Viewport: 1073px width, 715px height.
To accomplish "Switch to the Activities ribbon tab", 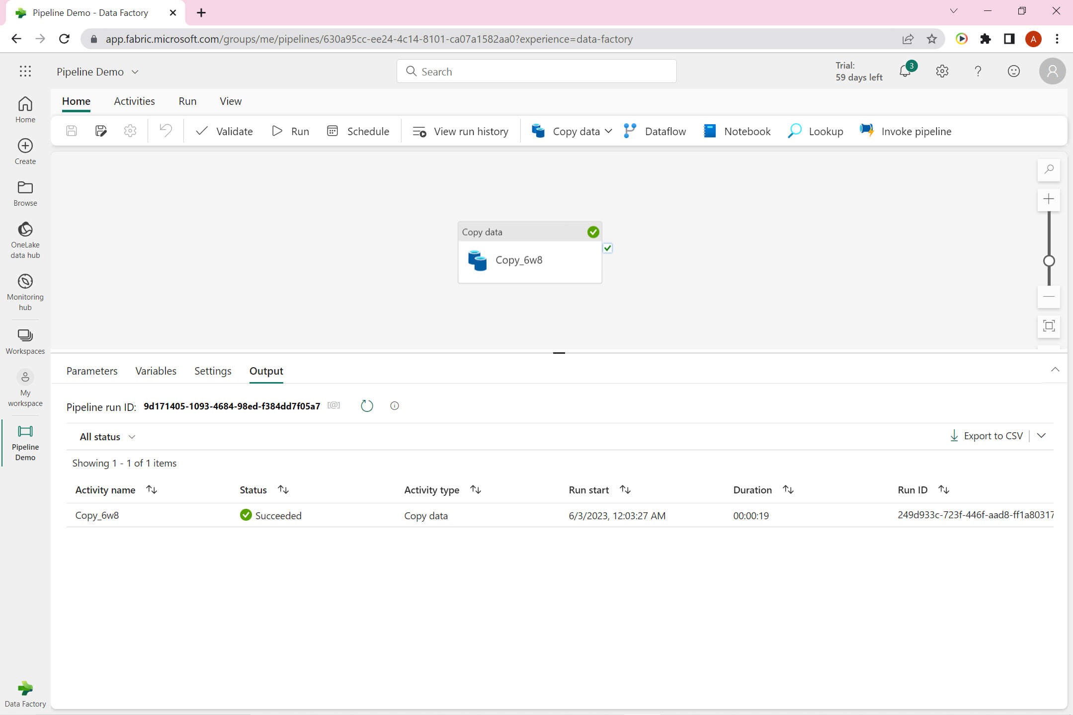I will point(134,101).
